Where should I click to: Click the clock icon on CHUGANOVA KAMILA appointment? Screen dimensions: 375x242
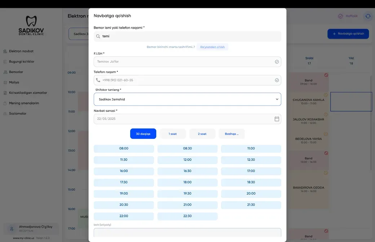(326, 95)
